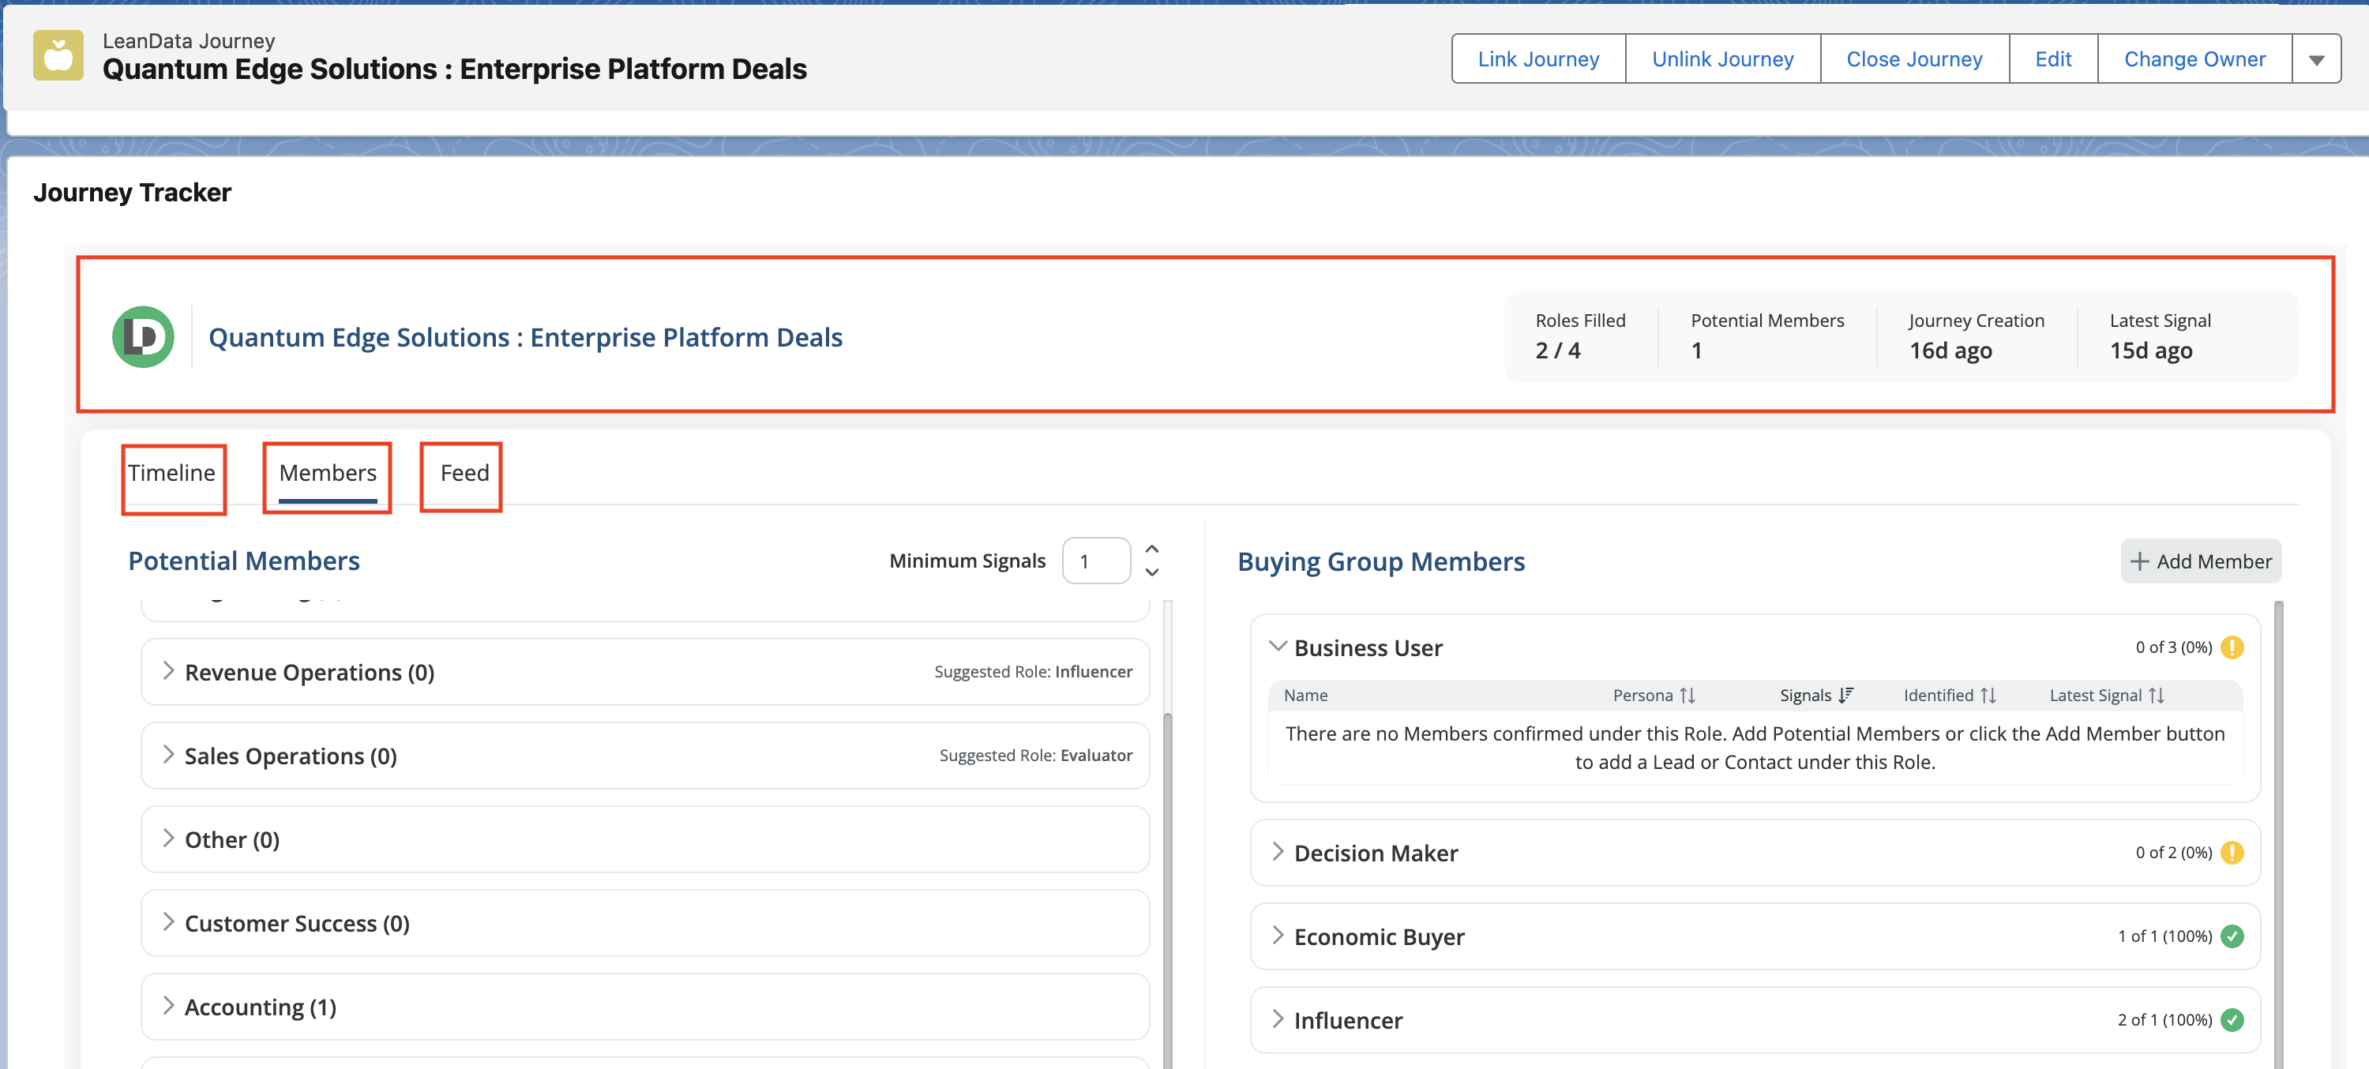Open the Feed tab
The height and width of the screenshot is (1069, 2369).
(464, 472)
